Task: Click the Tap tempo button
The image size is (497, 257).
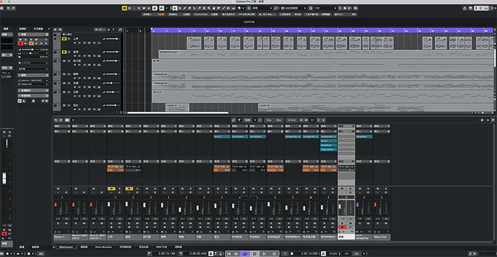Action: point(357,254)
